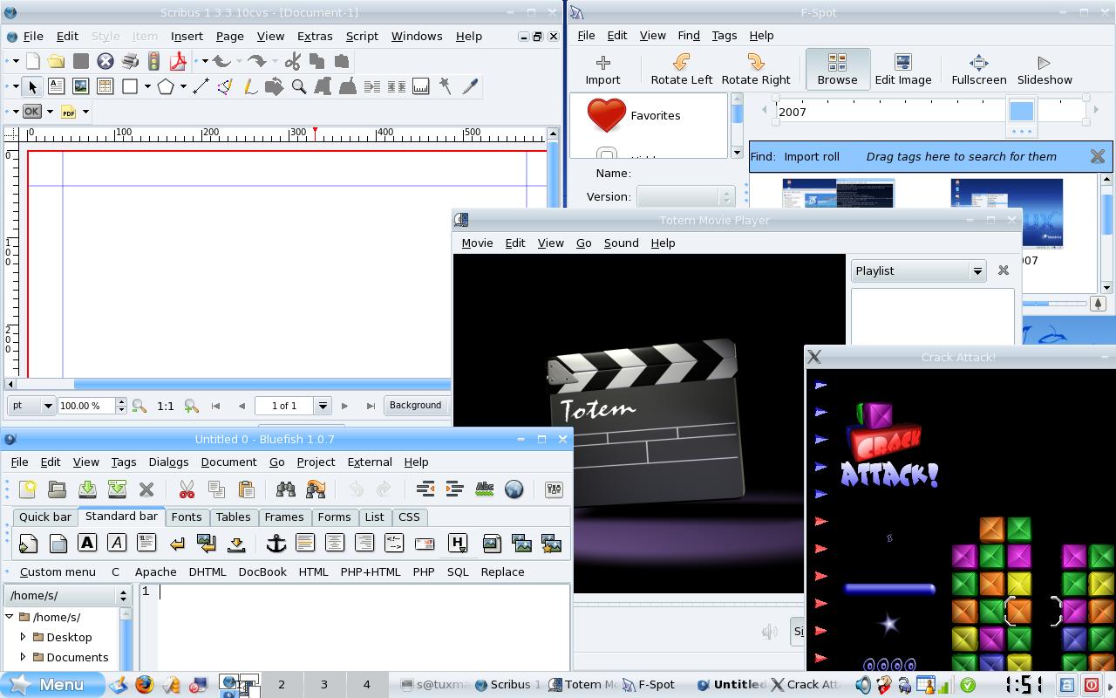Image resolution: width=1116 pixels, height=698 pixels.
Task: Save Bluefish file with green arrow icon
Action: [x=87, y=489]
